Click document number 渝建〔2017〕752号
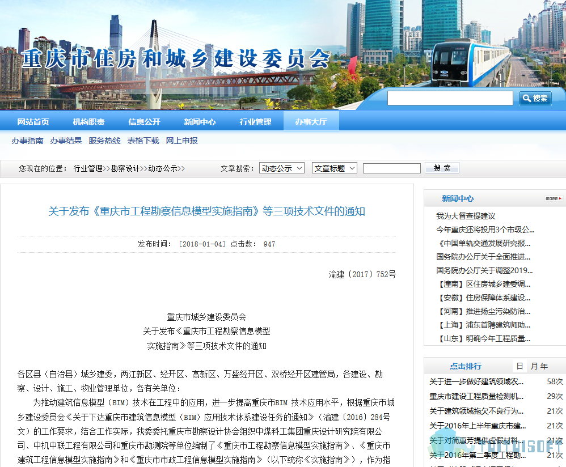Image resolution: width=566 pixels, height=467 pixels. [362, 274]
